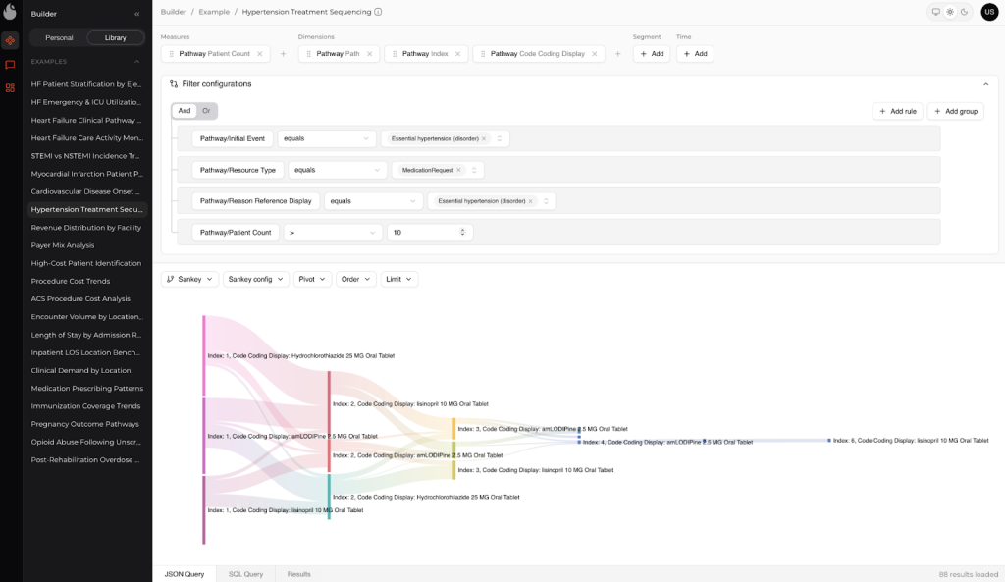1005x582 pixels.
Task: Open the Sankey config dropdown
Action: (255, 279)
